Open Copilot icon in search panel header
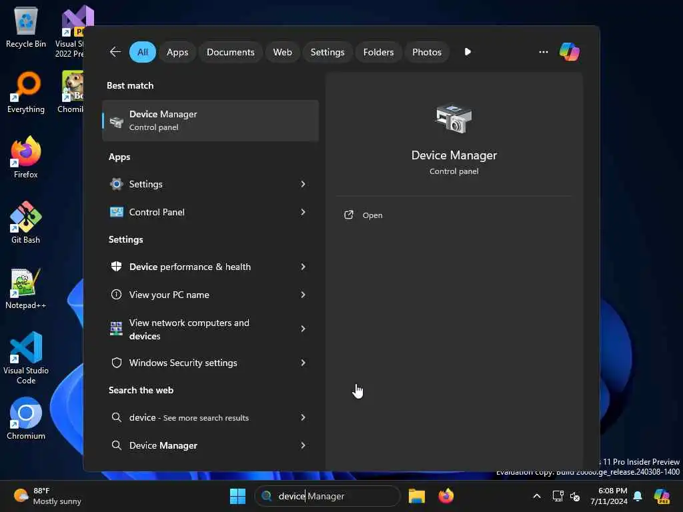Viewport: 683px width, 512px height. 570,52
